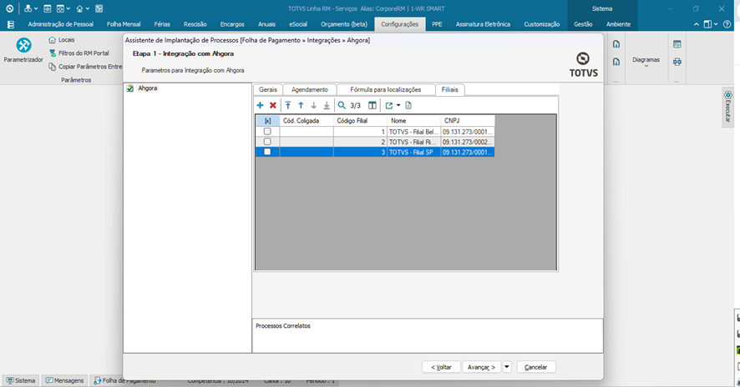Open the Folha Mensal ribbon tab
Screen dimensions: 740x387
tap(124, 24)
